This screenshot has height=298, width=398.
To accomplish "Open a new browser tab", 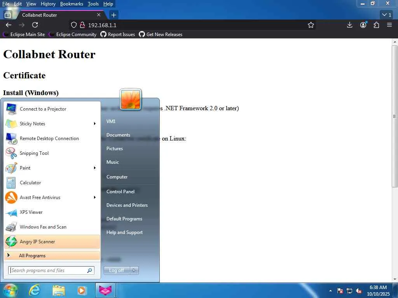I will (113, 15).
